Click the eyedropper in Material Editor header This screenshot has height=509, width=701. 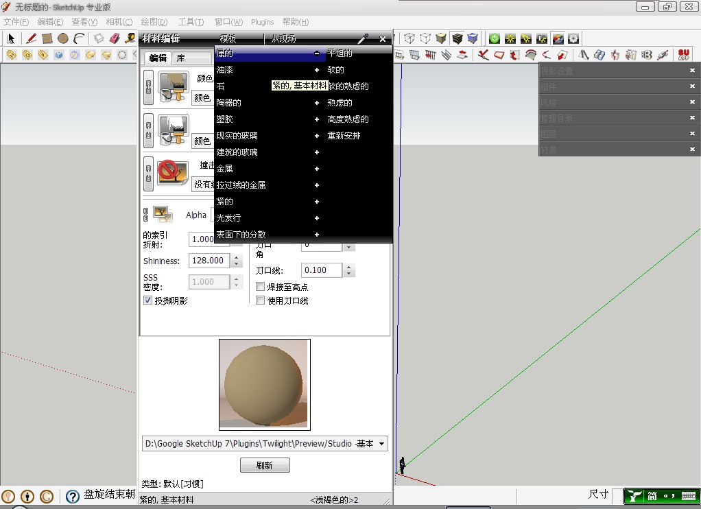[363, 39]
